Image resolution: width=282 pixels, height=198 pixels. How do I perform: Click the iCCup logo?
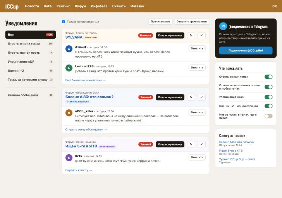pos(12,6)
